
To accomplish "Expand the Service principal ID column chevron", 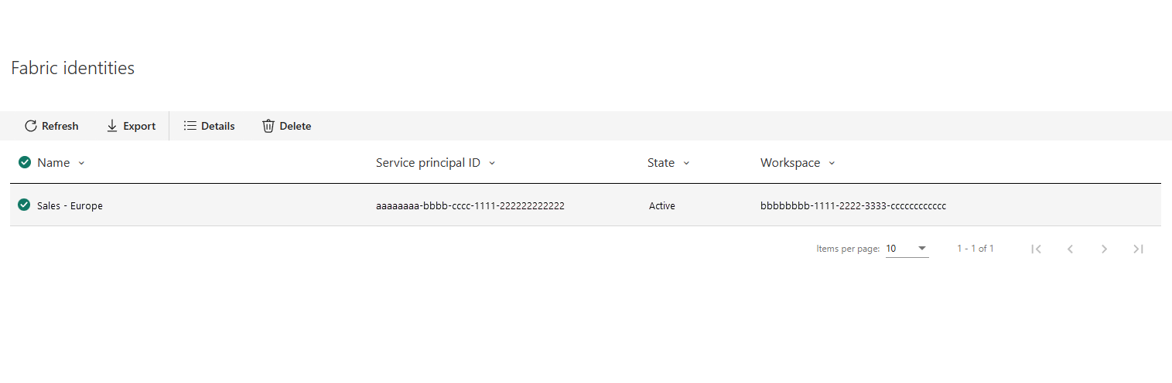I will [x=492, y=163].
